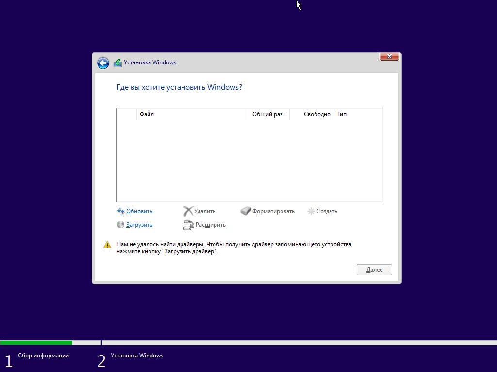The height and width of the screenshot is (372, 497).
Task: Click the green installation progress bar
Action: pos(36,342)
